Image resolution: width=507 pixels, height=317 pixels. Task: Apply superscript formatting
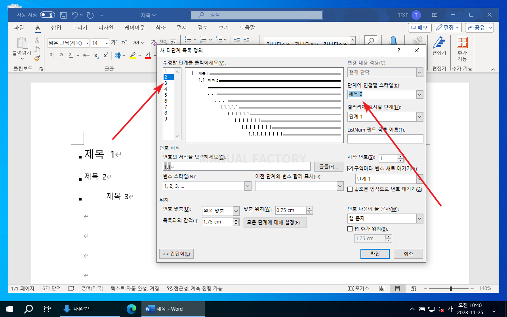click(x=106, y=55)
